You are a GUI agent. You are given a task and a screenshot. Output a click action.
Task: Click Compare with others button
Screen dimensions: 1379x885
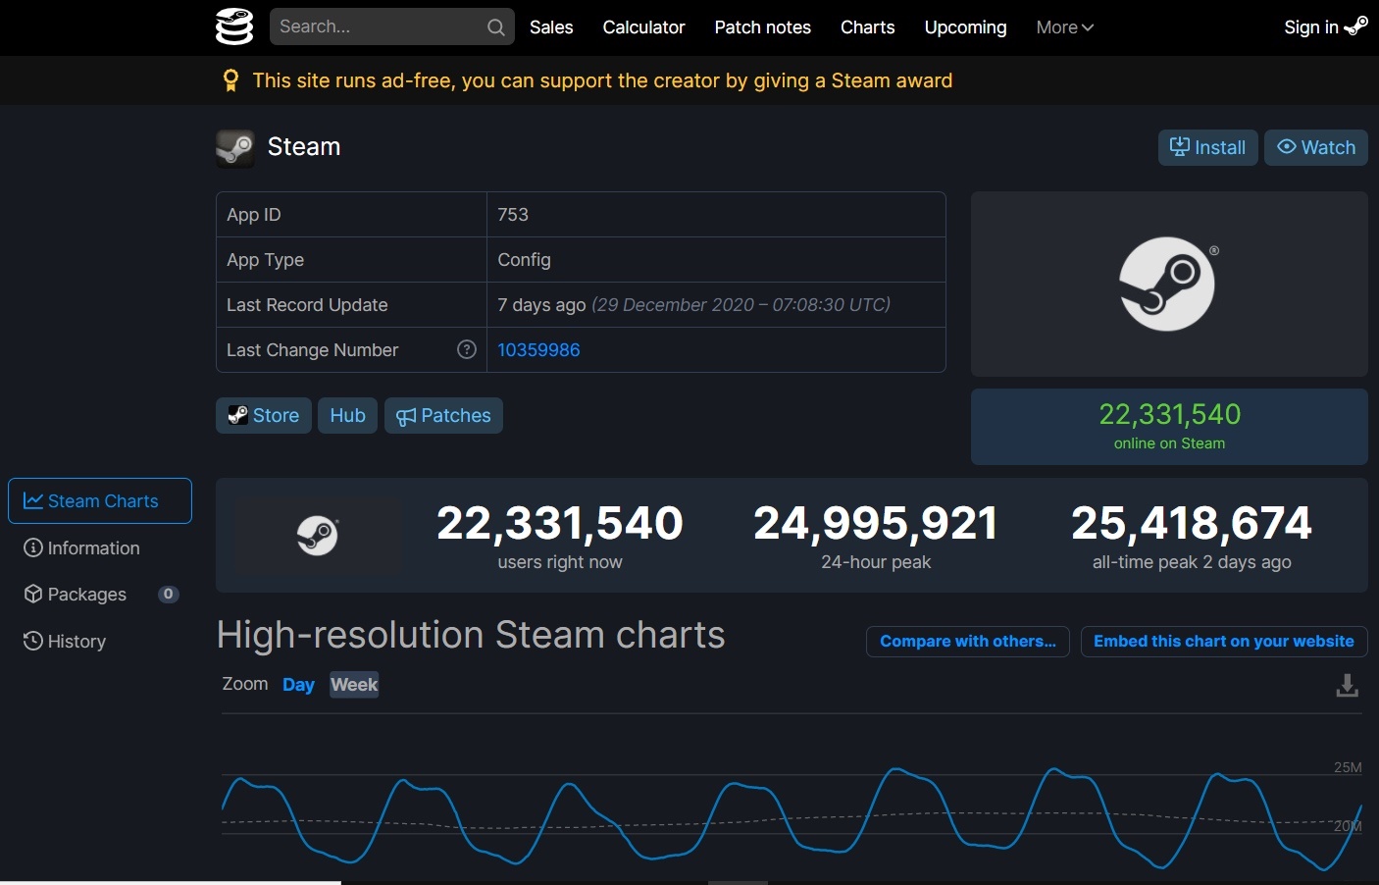968,641
